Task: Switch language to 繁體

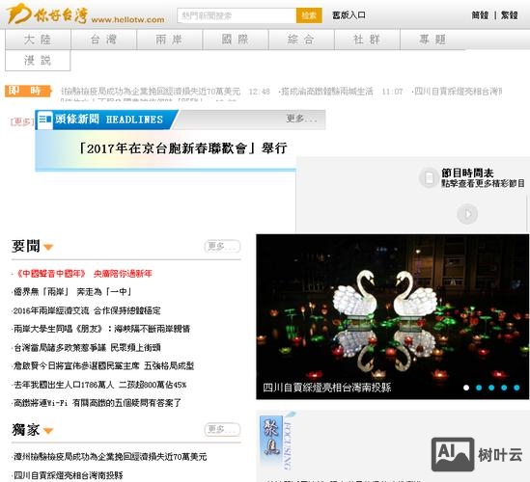Action: [510, 15]
